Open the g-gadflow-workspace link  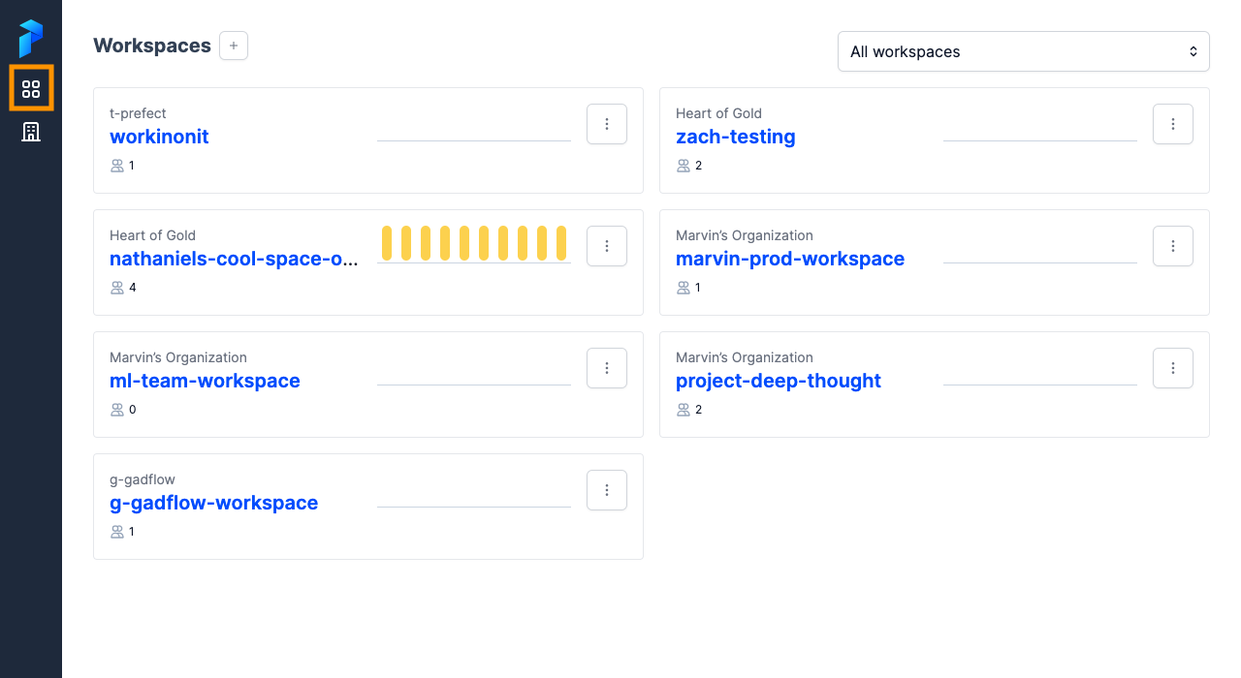(x=213, y=503)
